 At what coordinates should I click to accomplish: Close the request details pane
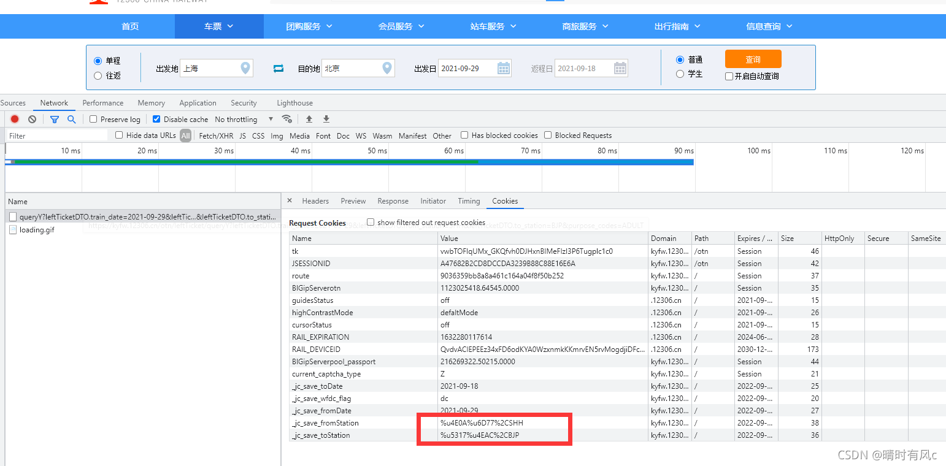290,201
